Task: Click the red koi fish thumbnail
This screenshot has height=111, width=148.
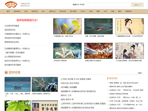Action: tap(99, 26)
